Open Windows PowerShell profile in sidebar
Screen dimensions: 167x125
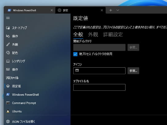point(37,94)
